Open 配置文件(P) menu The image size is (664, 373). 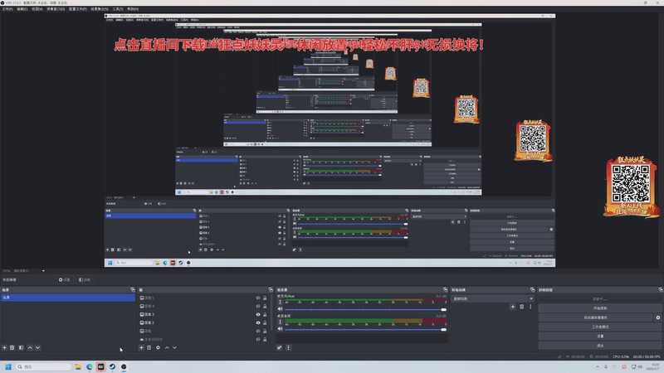pyautogui.click(x=77, y=9)
